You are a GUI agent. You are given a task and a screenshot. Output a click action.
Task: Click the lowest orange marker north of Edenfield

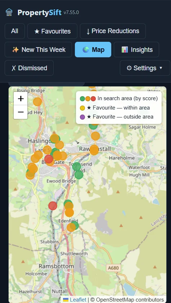coord(69,213)
